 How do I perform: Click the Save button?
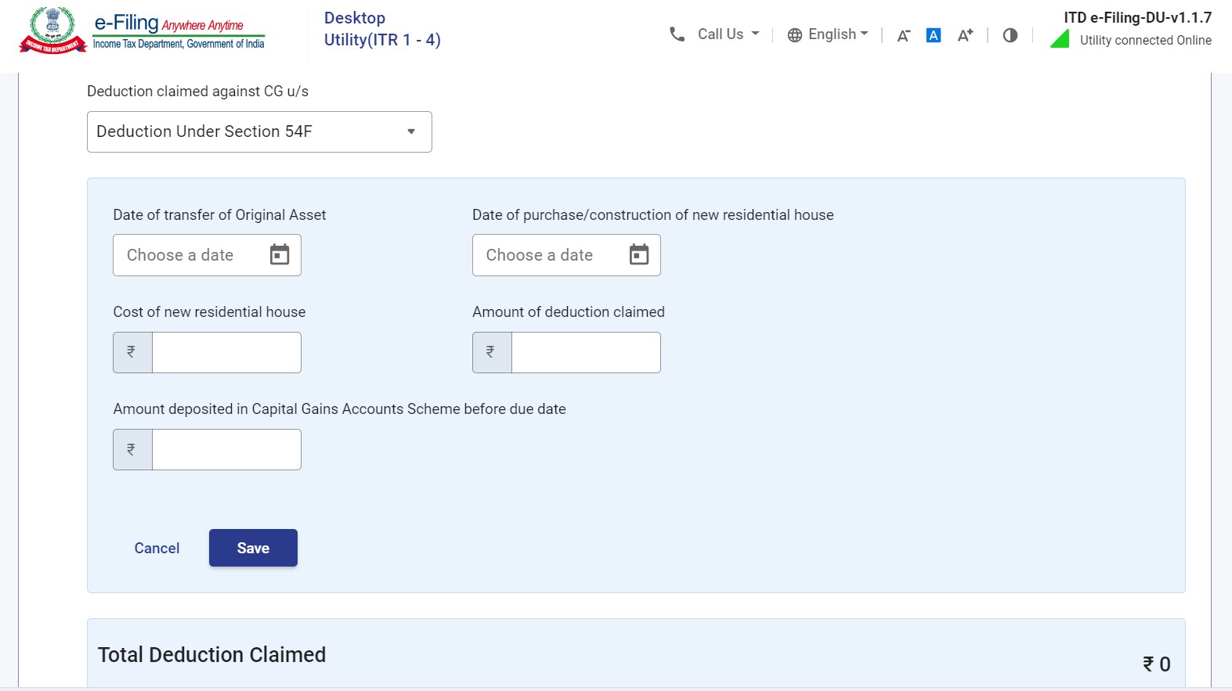253,548
